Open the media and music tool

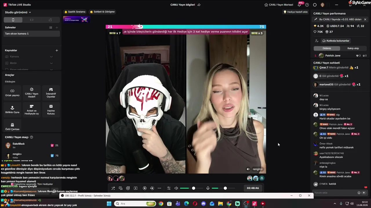[x=121, y=188]
